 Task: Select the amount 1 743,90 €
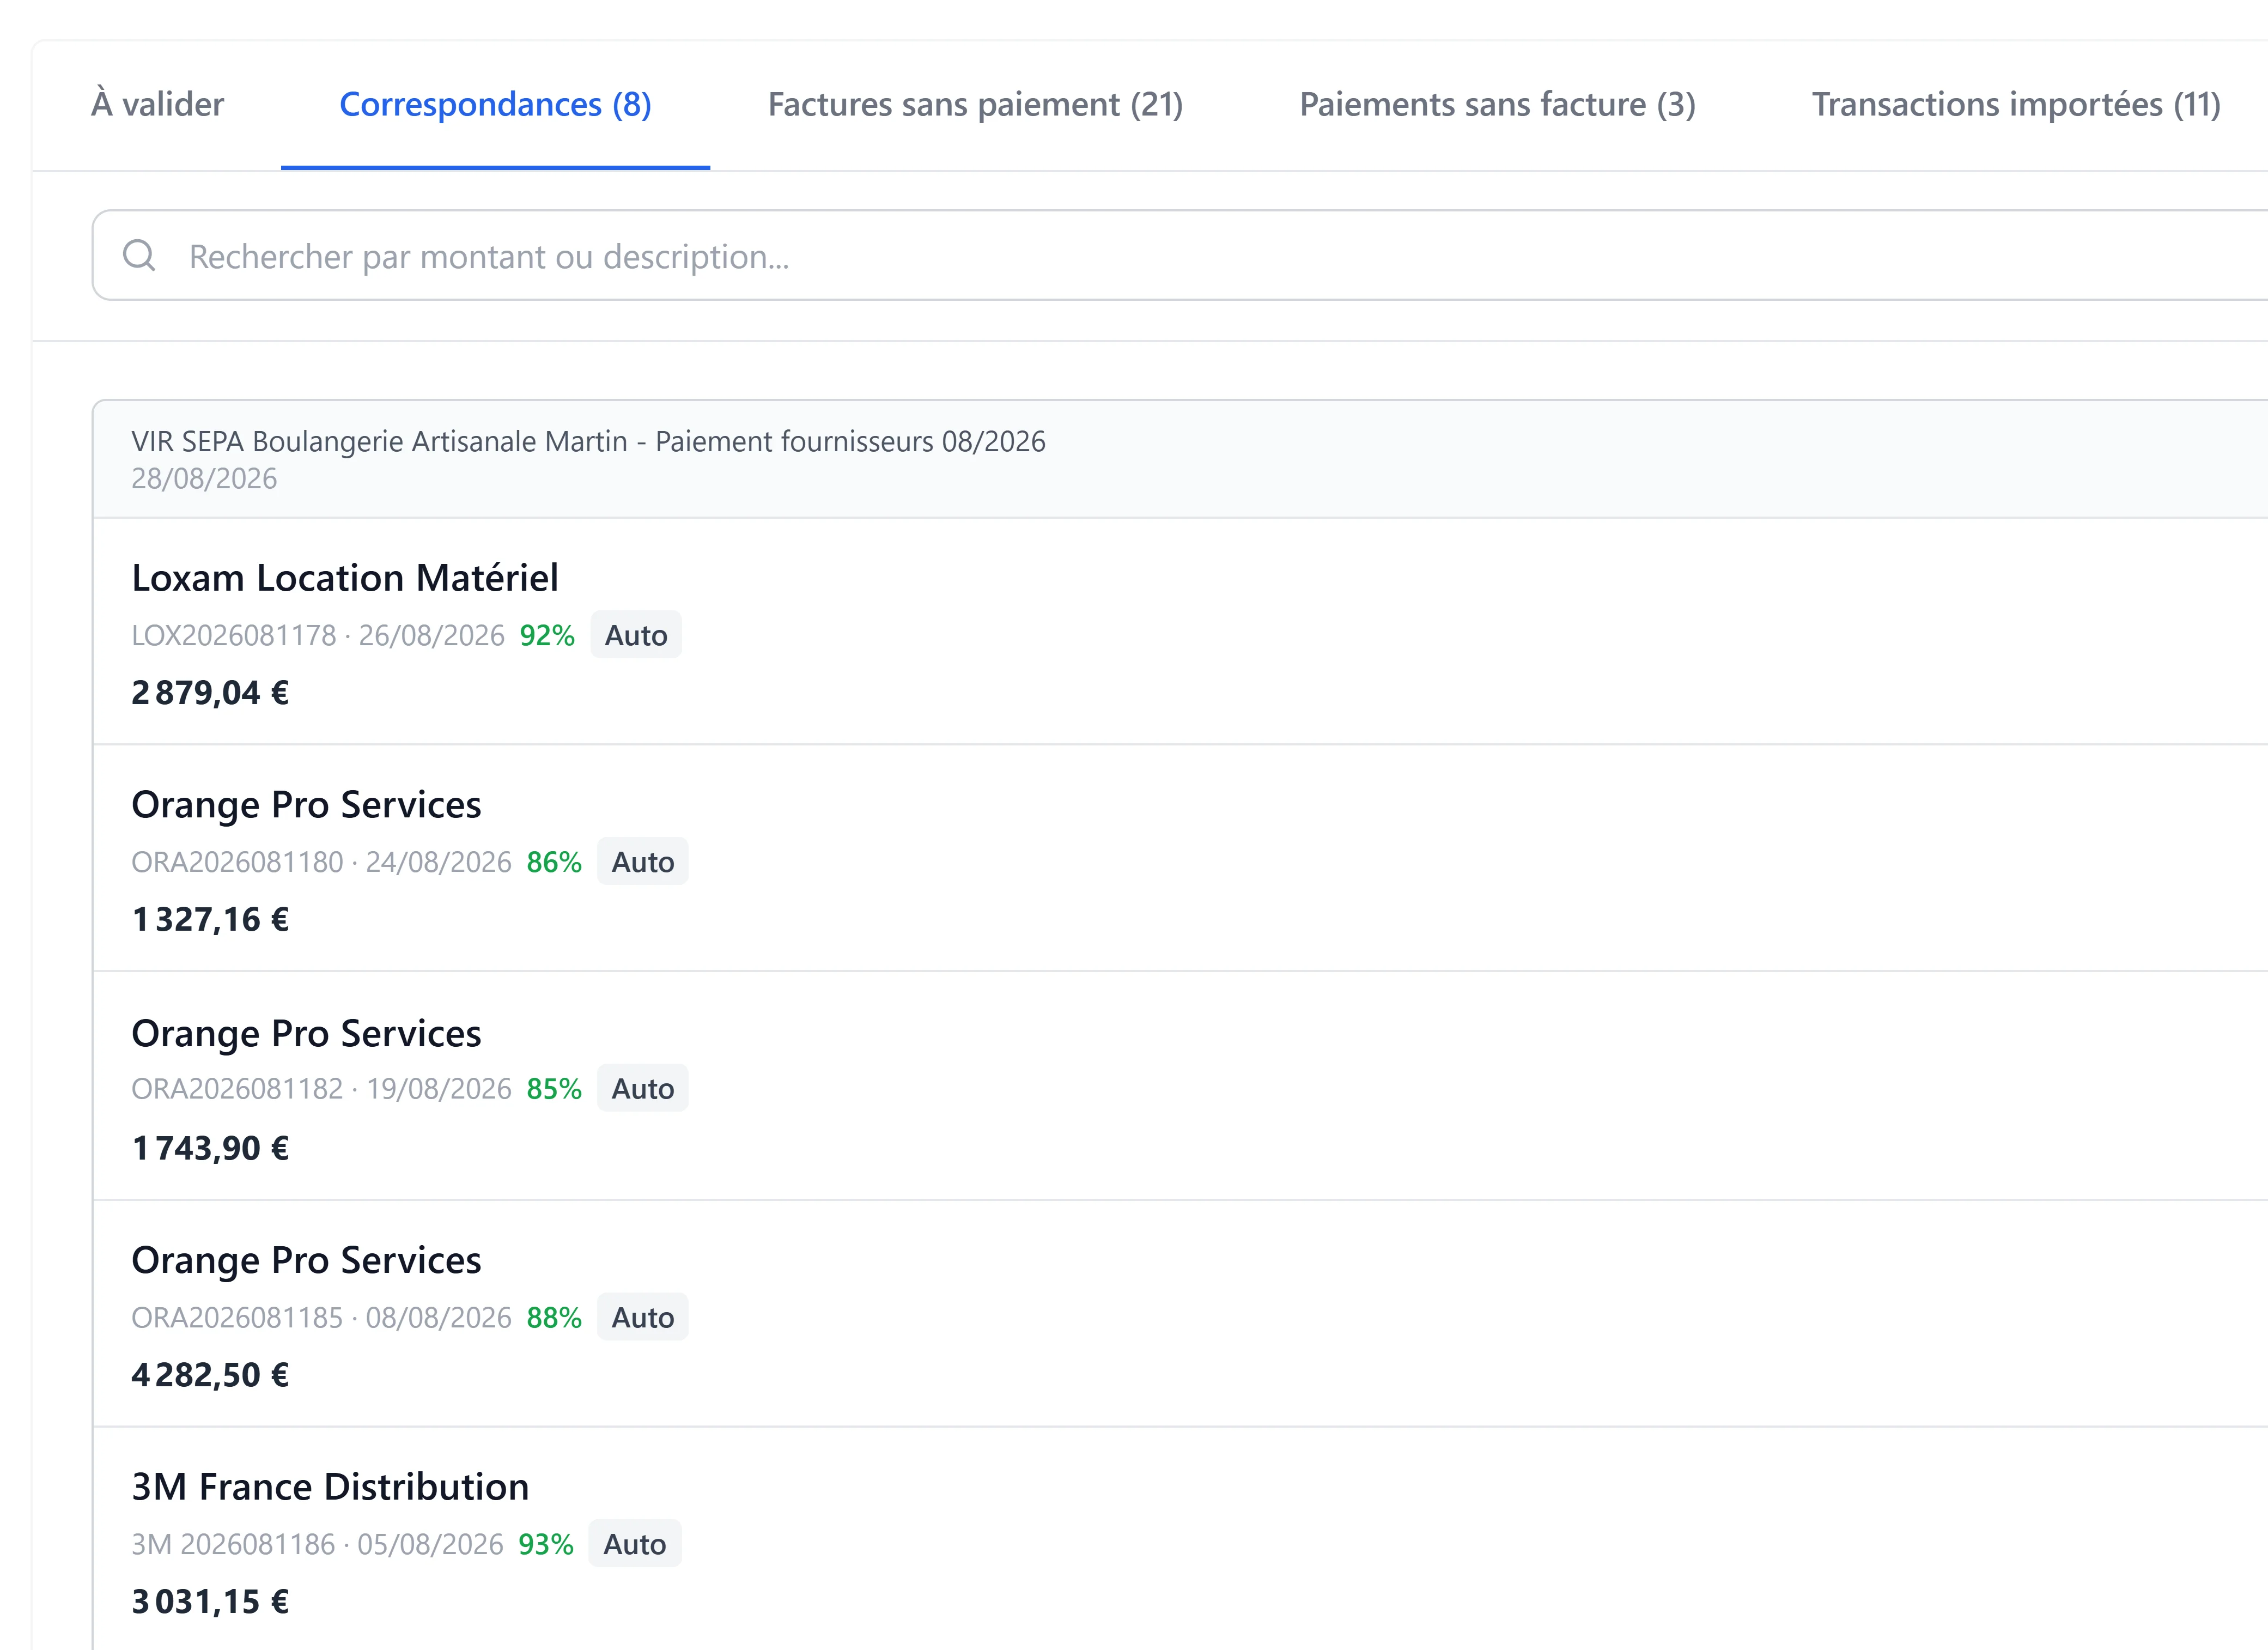210,1148
